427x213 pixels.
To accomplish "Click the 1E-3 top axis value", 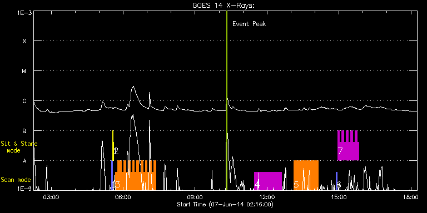I will point(24,13).
